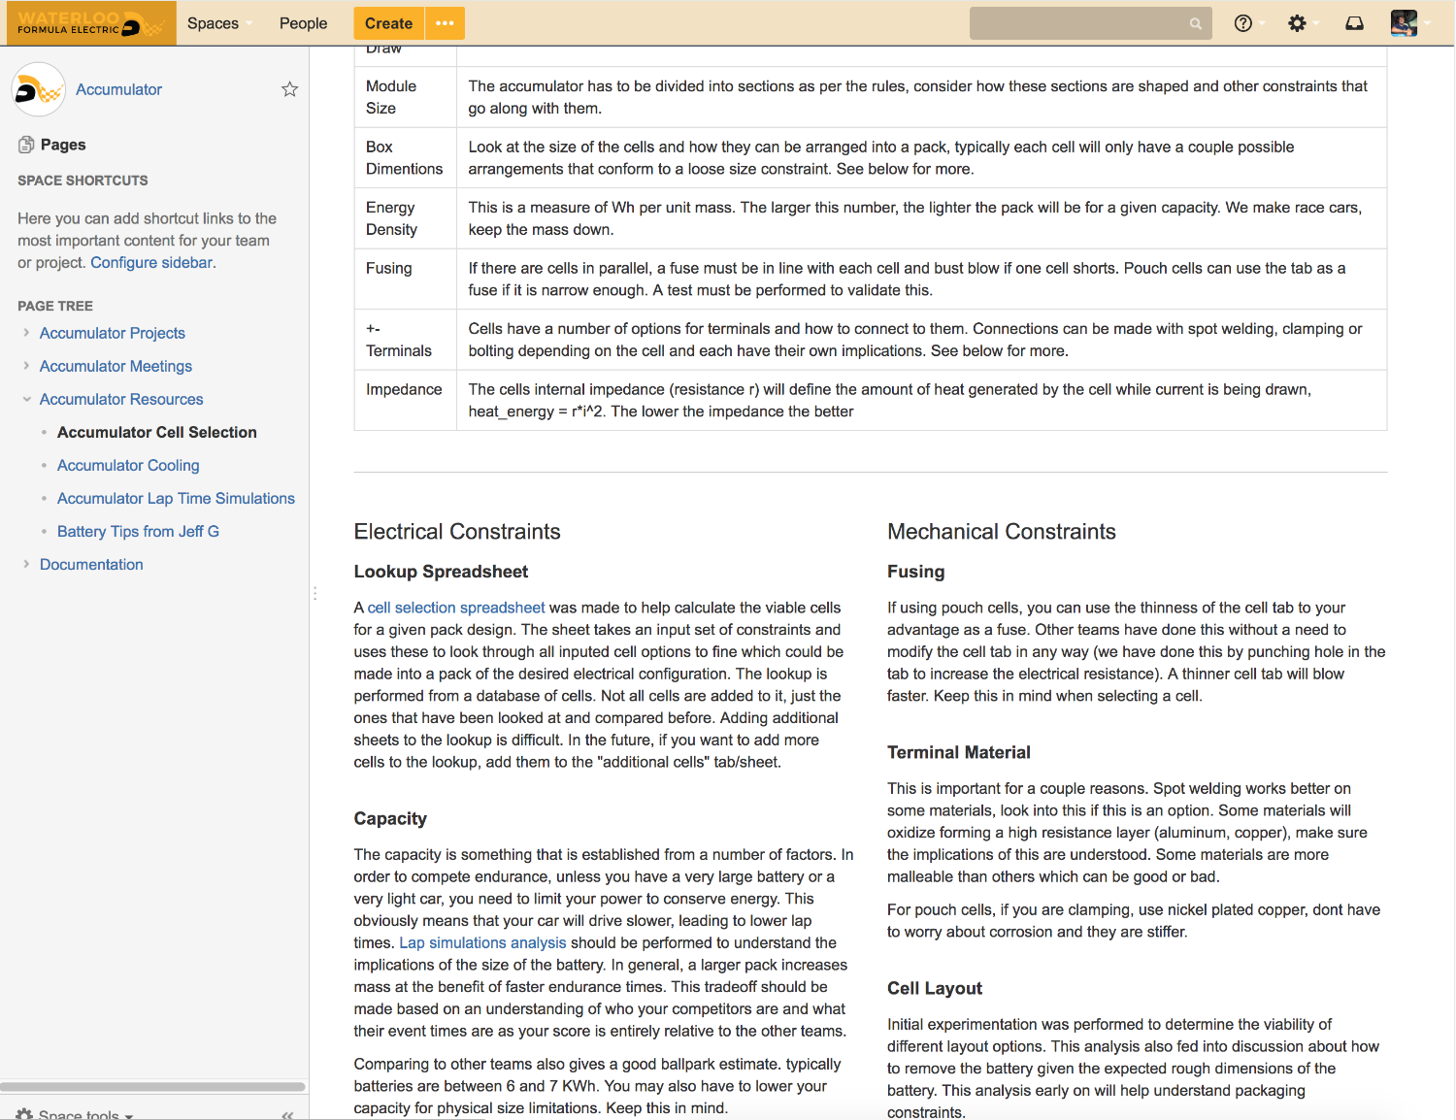The image size is (1456, 1120).
Task: Open Battery Tips from Jeff G page
Action: 138,531
